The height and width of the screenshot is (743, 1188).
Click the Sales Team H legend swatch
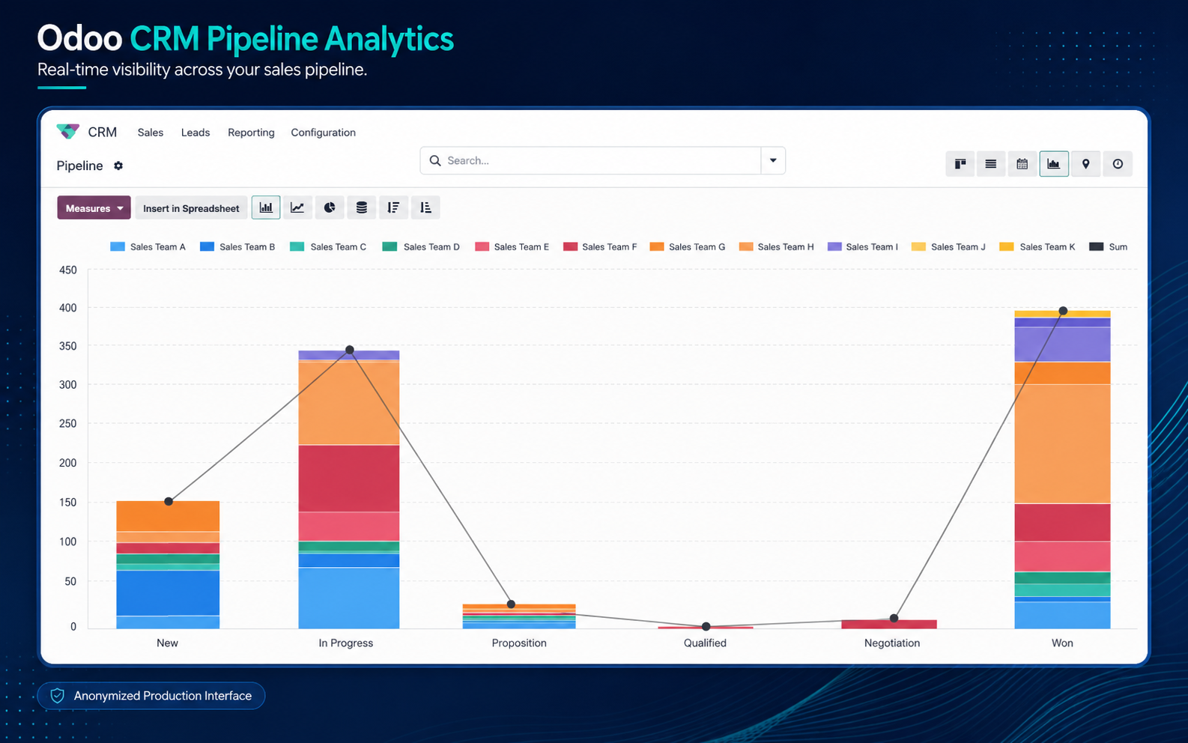(x=746, y=246)
